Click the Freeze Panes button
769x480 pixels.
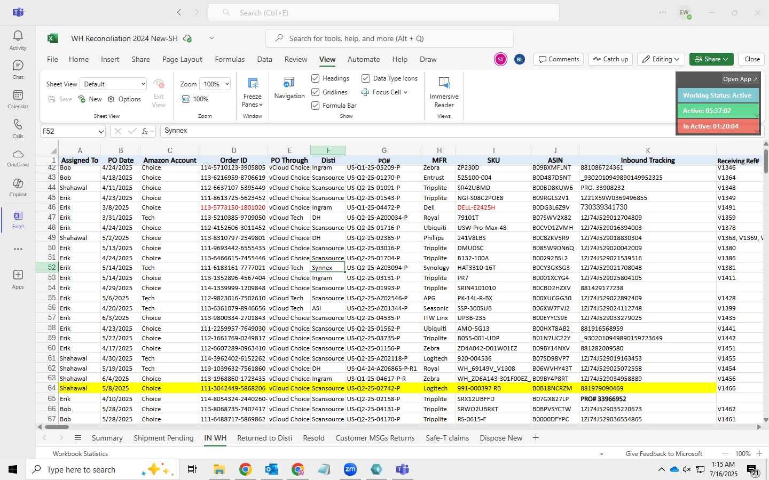[253, 92]
